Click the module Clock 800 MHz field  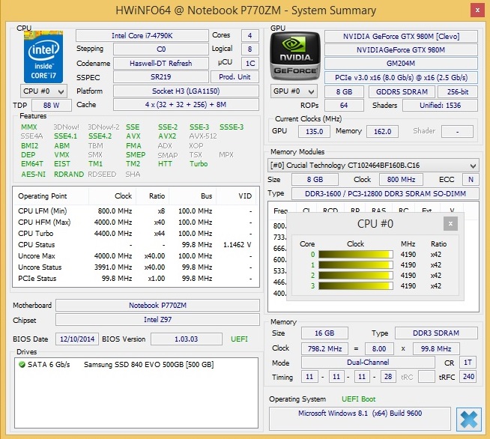[x=402, y=180]
